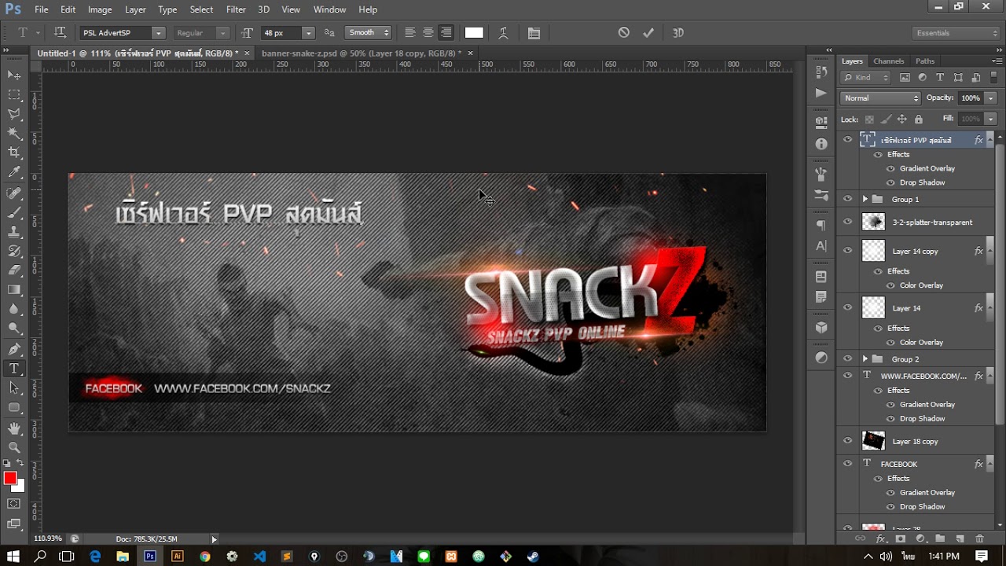This screenshot has height=566, width=1006.
Task: Click Create new group folder button
Action: click(x=940, y=538)
